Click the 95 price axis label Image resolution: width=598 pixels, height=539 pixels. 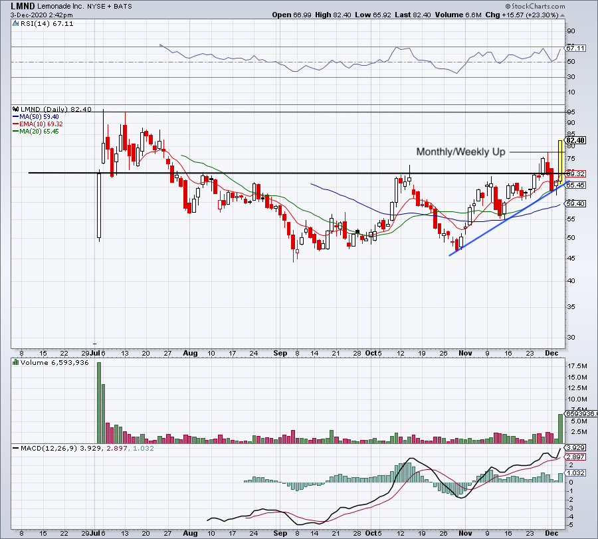coord(571,112)
